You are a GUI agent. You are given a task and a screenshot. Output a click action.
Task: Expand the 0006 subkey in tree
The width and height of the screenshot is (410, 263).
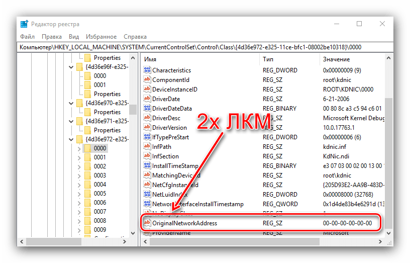click(79, 203)
